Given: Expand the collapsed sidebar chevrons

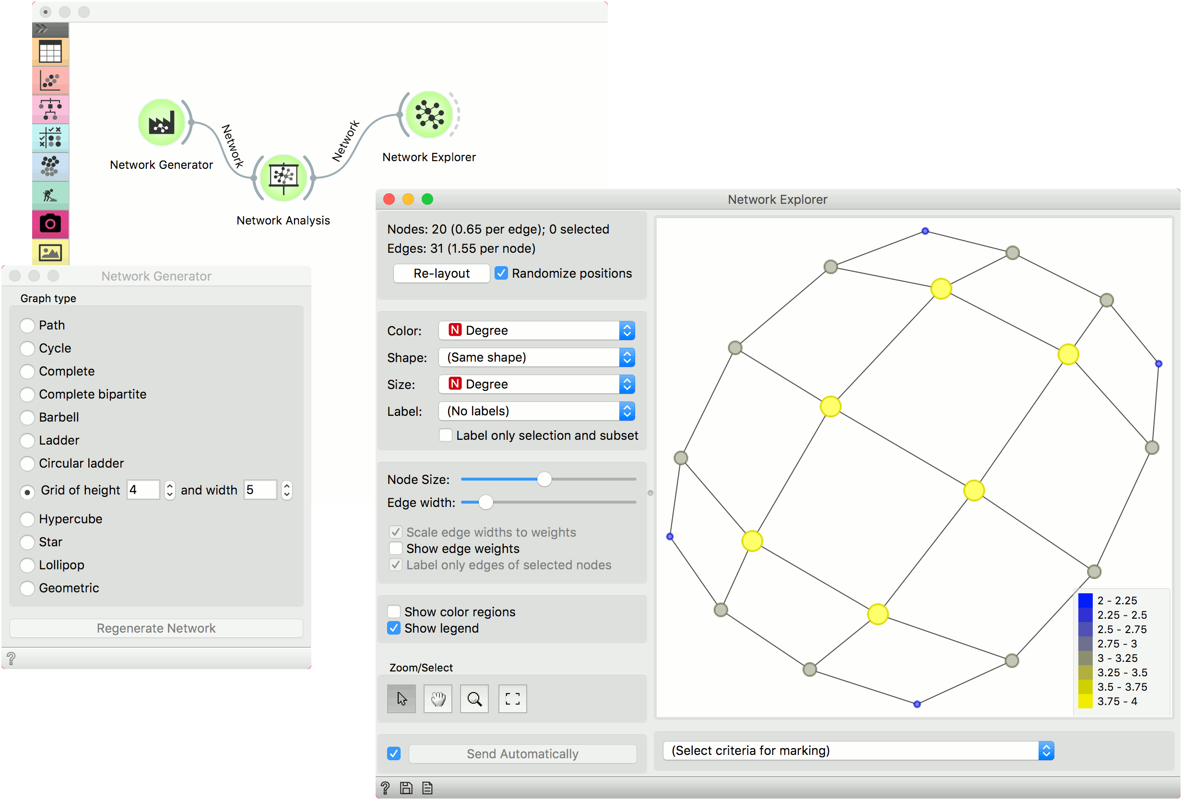Looking at the screenshot, I should pos(42,28).
